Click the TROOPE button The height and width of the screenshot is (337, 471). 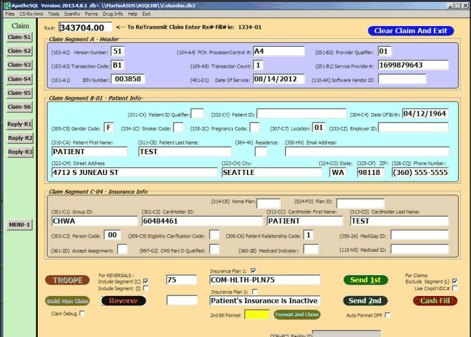[67, 280]
